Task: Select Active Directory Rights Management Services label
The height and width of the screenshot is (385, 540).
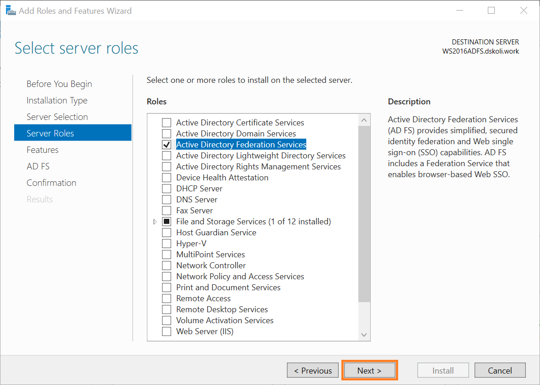Action: [x=258, y=167]
